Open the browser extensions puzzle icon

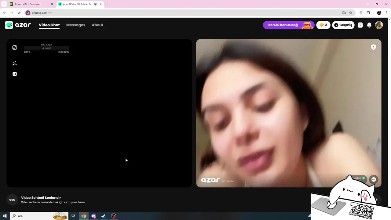point(368,13)
